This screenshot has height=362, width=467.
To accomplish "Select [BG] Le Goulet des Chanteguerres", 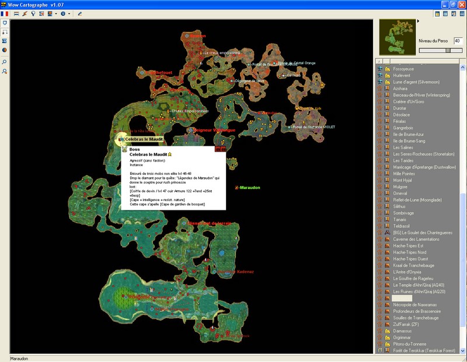I will pyautogui.click(x=423, y=233).
